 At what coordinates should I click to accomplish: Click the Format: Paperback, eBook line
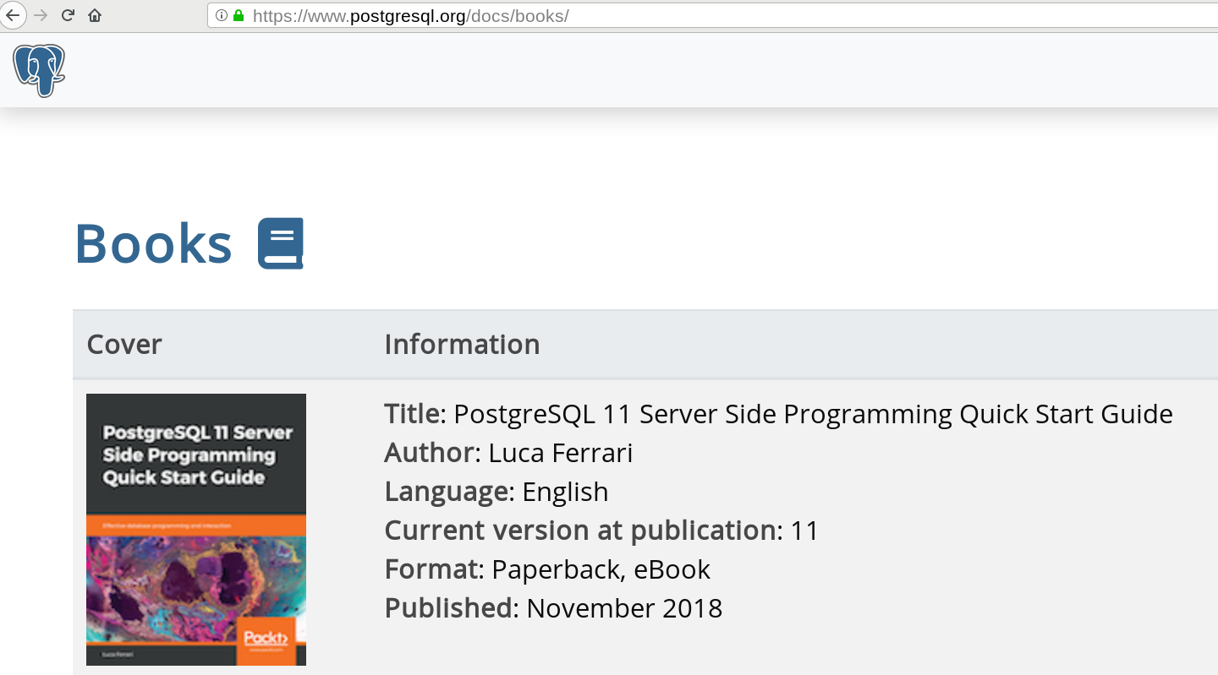pos(547,569)
